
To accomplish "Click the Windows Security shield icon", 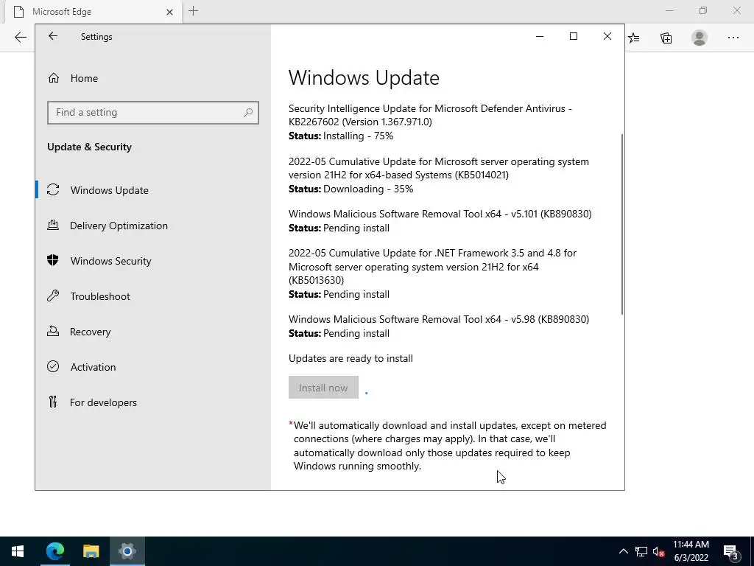I will tap(53, 260).
